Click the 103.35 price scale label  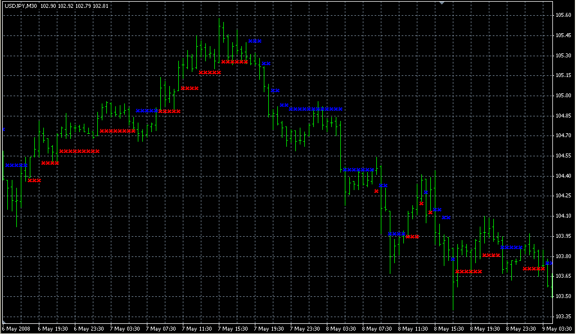pos(563,316)
